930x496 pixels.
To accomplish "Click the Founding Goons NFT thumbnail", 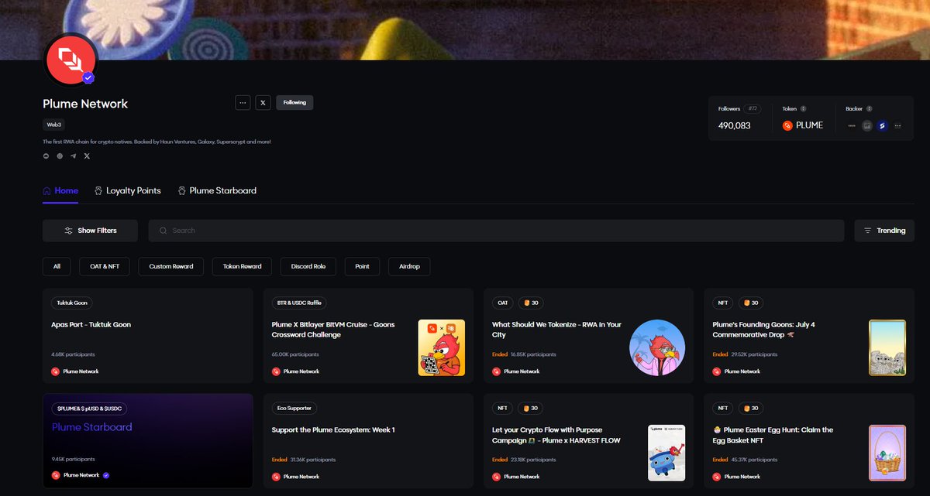I will coord(887,347).
